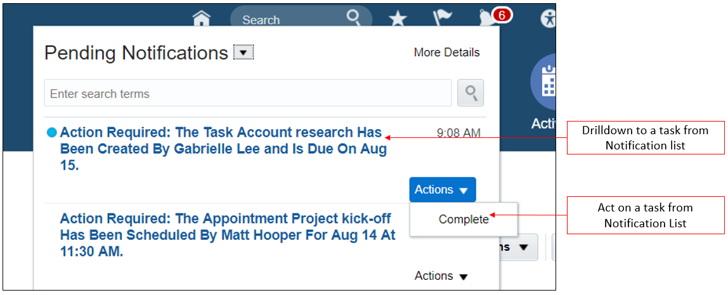The height and width of the screenshot is (295, 728).
Task: Click the 9:08 AM timestamp
Action: click(x=458, y=133)
